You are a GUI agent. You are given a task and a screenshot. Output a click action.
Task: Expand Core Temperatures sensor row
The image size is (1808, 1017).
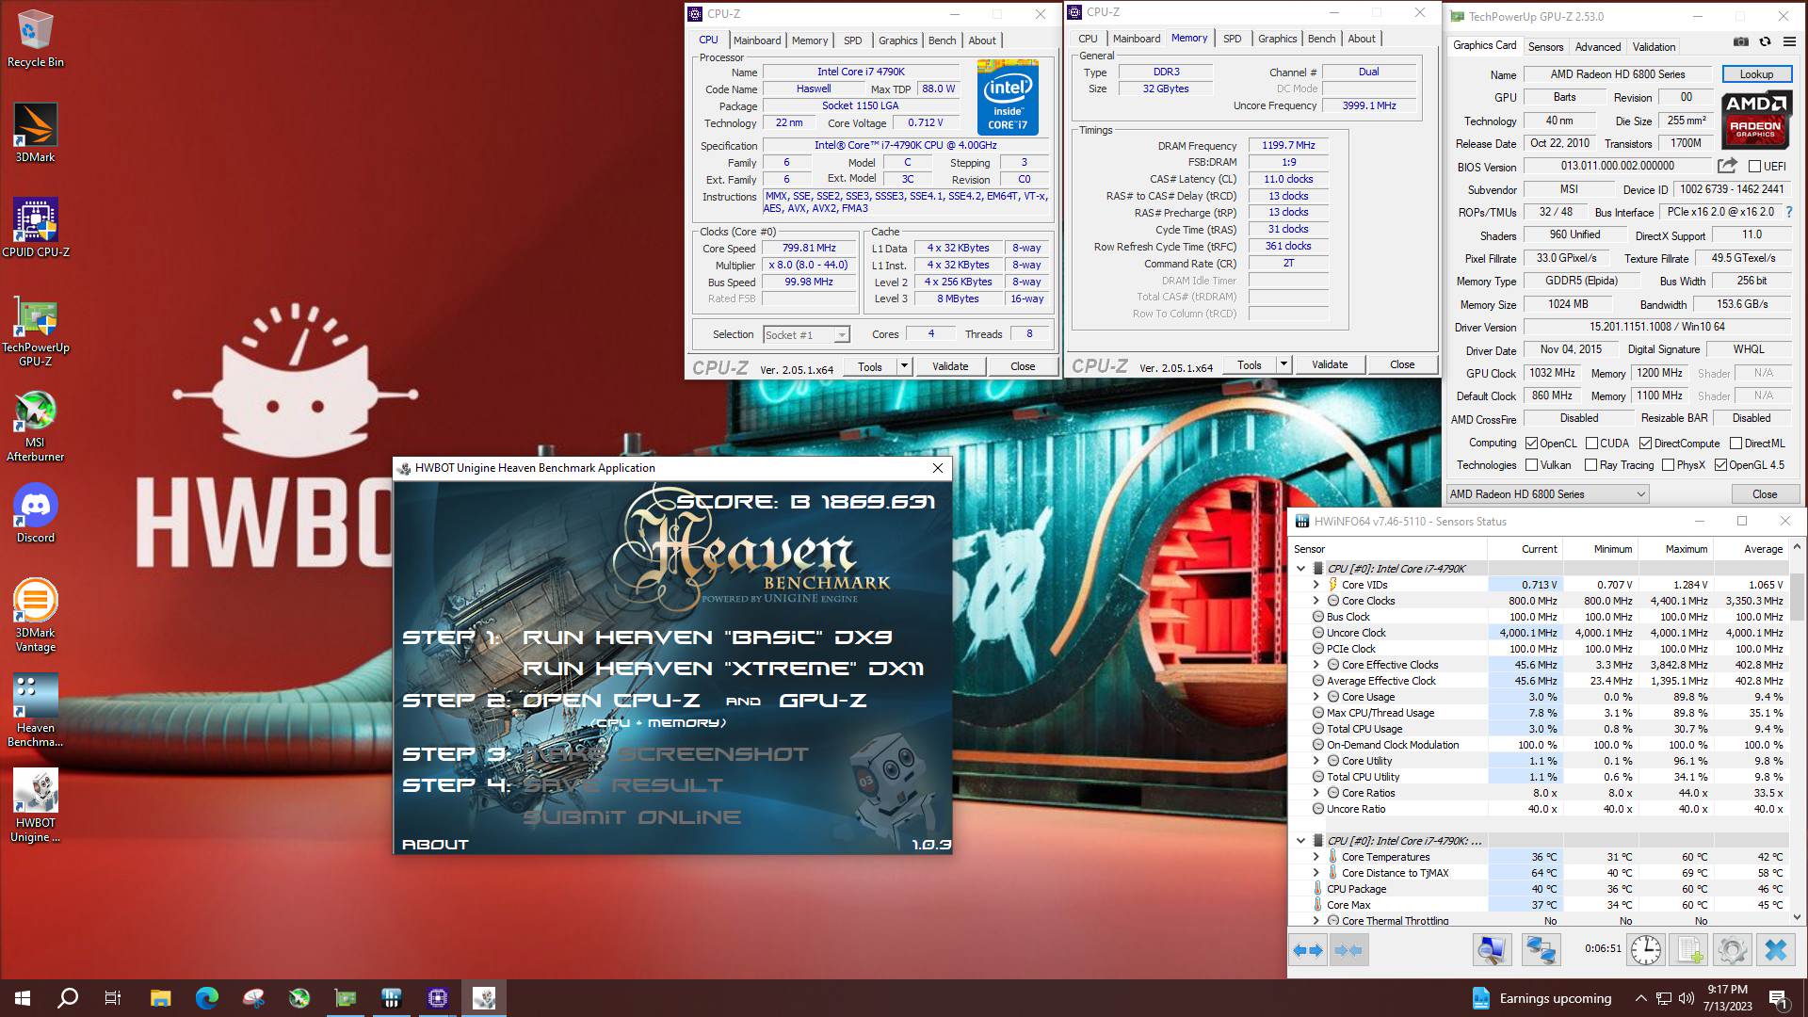pyautogui.click(x=1316, y=857)
